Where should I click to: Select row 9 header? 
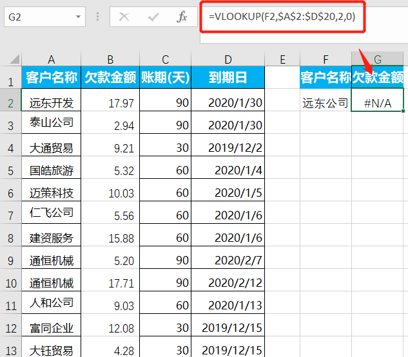tap(11, 257)
